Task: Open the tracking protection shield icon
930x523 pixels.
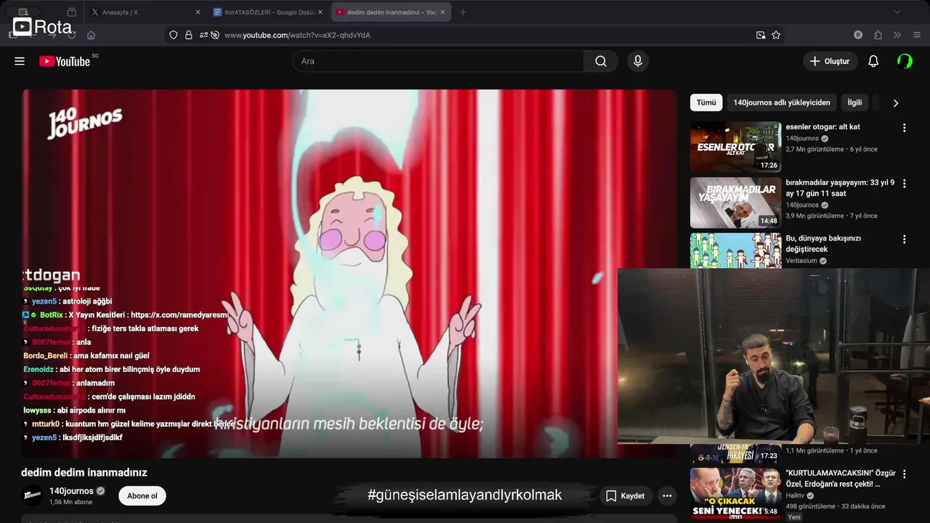Action: click(x=173, y=35)
